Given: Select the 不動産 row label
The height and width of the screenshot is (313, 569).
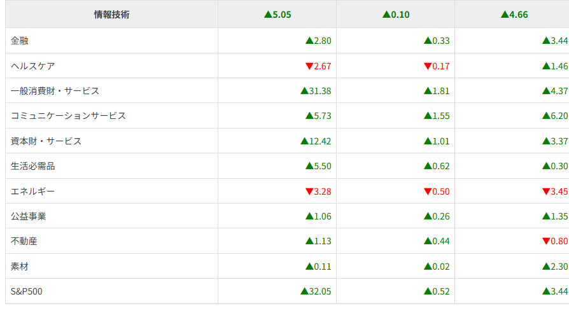Looking at the screenshot, I should (24, 241).
